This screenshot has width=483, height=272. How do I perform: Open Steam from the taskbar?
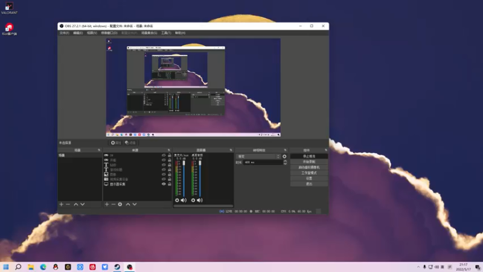tap(117, 267)
